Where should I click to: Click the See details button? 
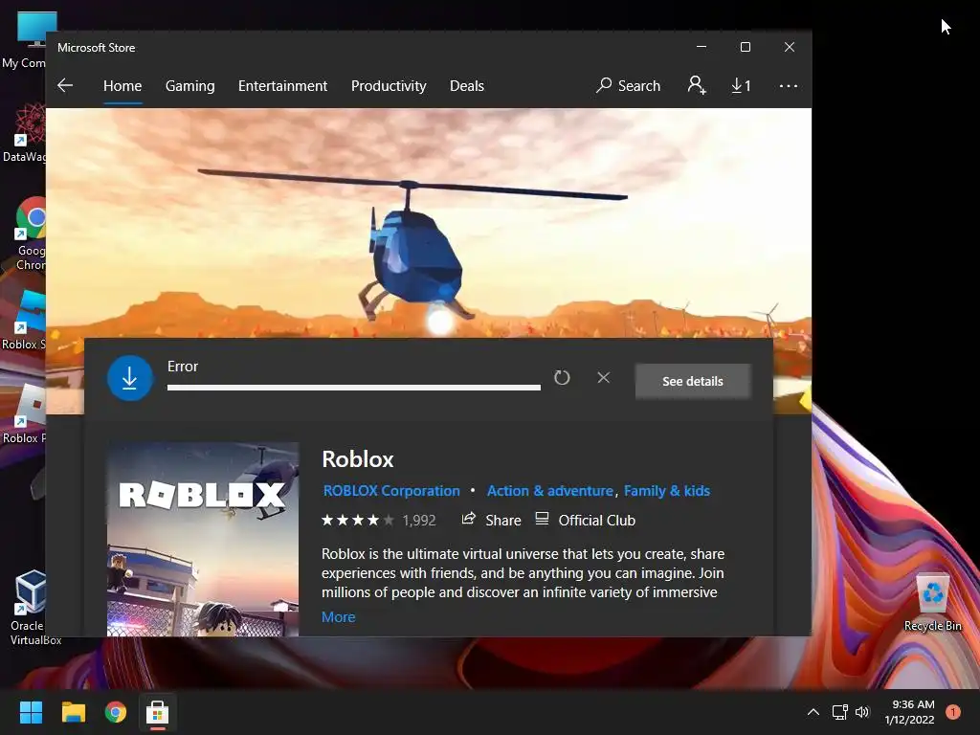pos(693,381)
